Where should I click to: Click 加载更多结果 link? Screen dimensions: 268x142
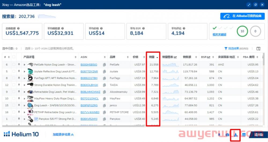(63, 135)
